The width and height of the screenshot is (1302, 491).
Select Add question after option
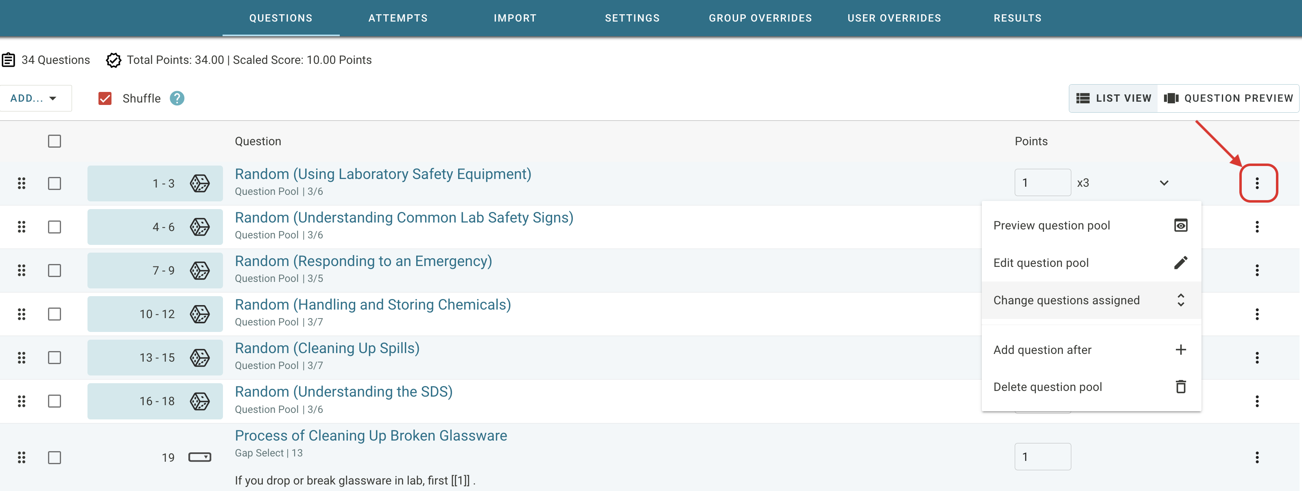click(x=1042, y=349)
